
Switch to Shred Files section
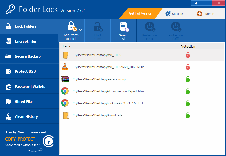pyautogui.click(x=29, y=102)
